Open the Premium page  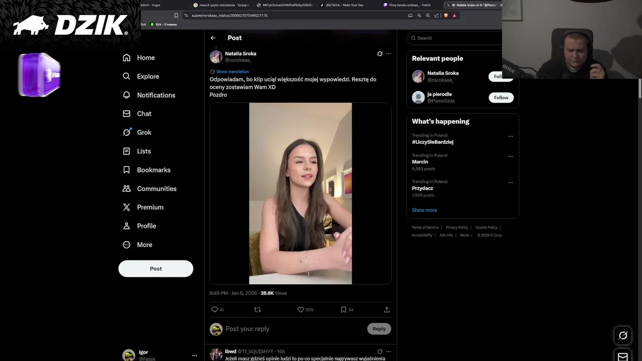coord(143,207)
